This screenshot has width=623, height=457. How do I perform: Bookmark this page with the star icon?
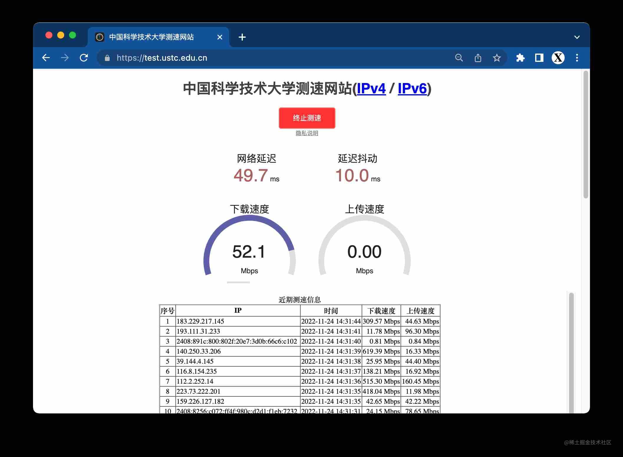[497, 58]
